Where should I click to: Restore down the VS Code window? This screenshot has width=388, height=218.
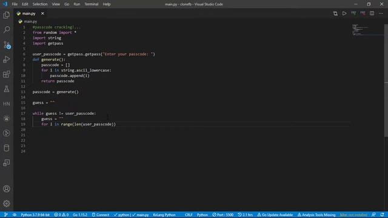click(369, 4)
